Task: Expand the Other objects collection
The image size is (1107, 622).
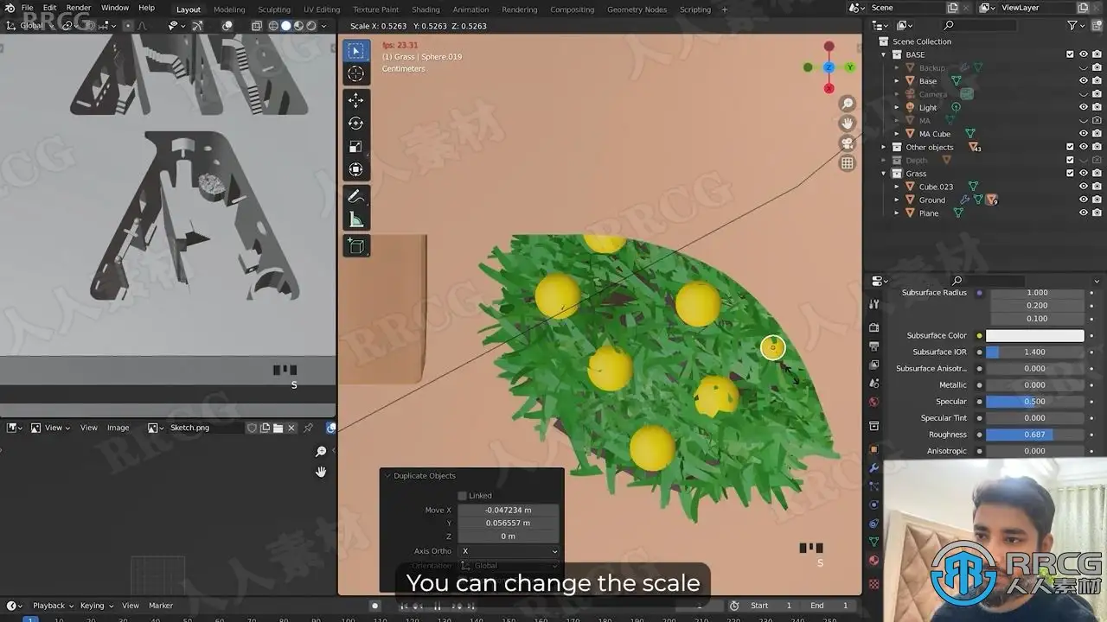Action: 884,147
